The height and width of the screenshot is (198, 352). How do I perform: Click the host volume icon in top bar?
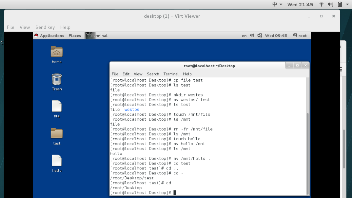tap(330, 5)
